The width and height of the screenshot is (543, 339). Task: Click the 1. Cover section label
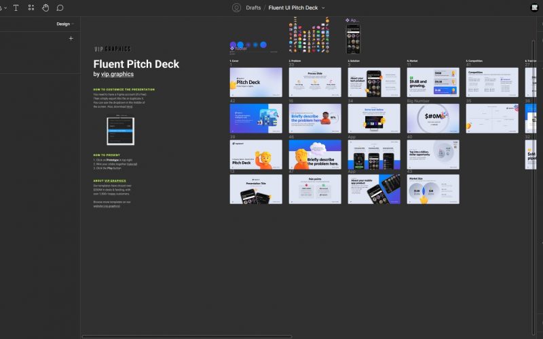234,61
